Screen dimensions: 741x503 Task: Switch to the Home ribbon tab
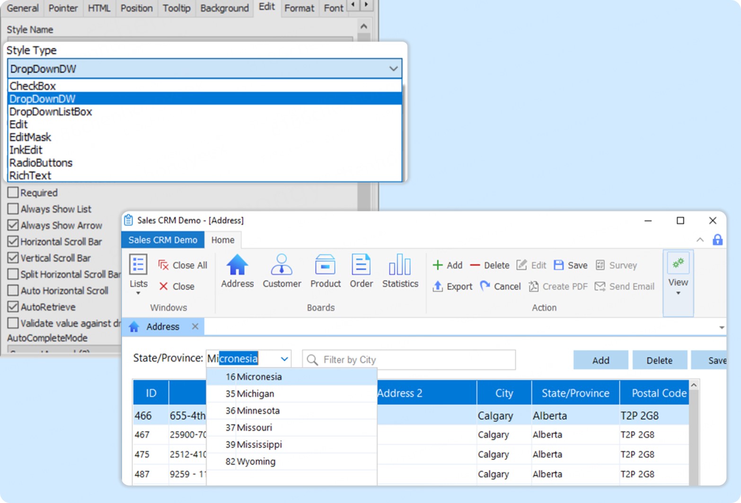point(222,240)
